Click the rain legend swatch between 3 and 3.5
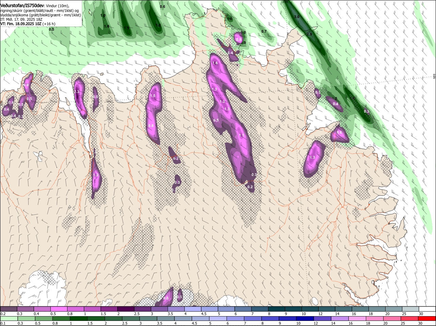The width and height of the screenshot is (436, 326). [149, 319]
